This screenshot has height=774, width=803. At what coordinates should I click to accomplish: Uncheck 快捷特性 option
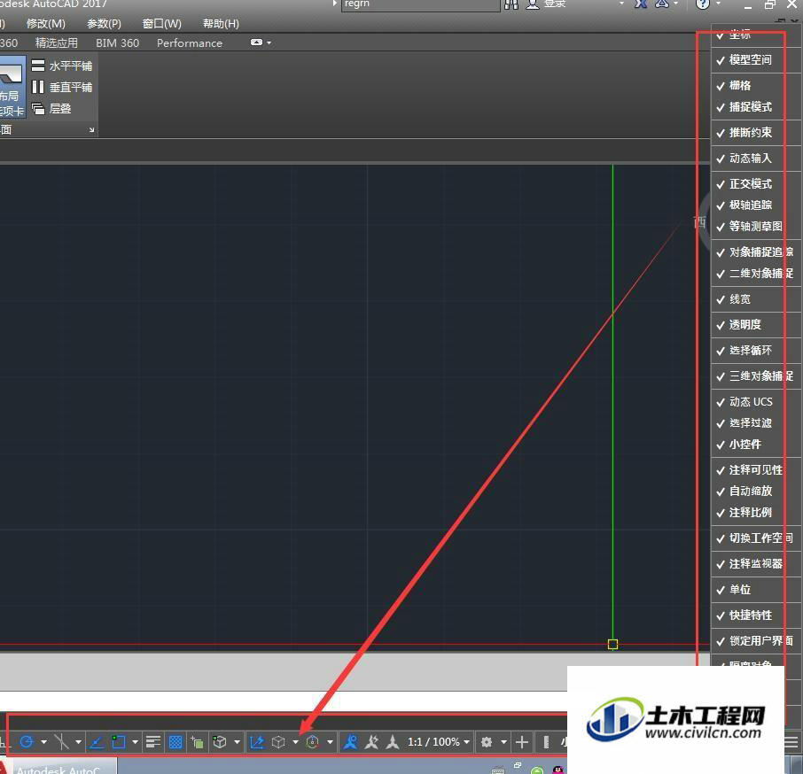[748, 615]
